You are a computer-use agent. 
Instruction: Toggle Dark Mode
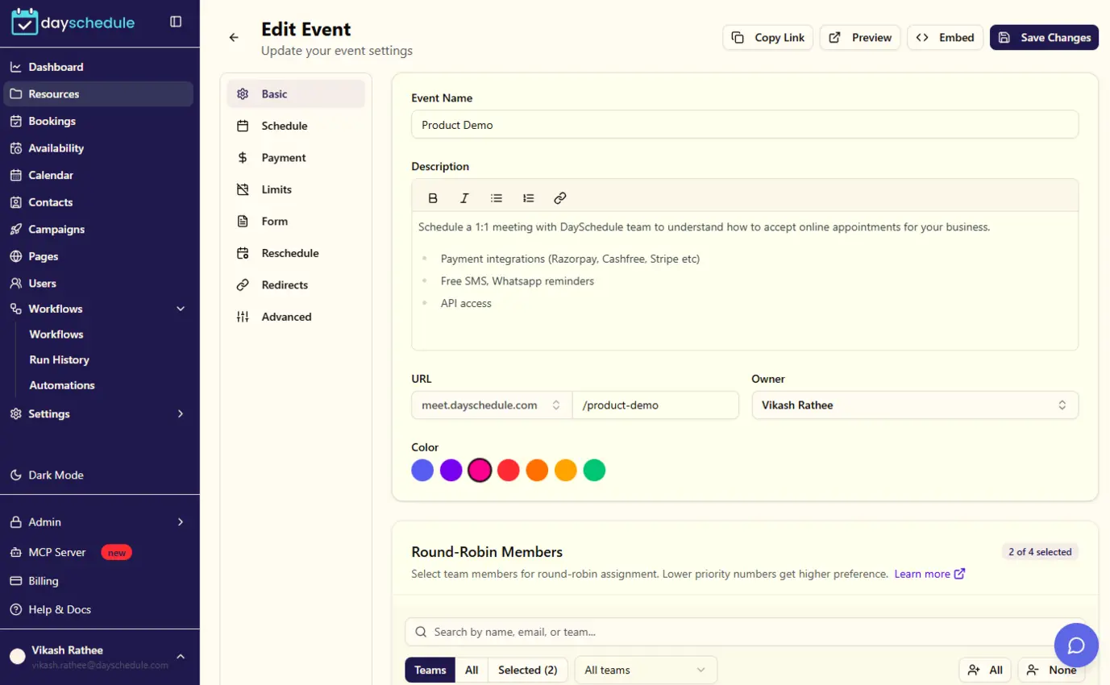tap(98, 475)
